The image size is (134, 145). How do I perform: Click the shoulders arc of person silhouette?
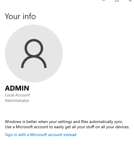click(34, 62)
